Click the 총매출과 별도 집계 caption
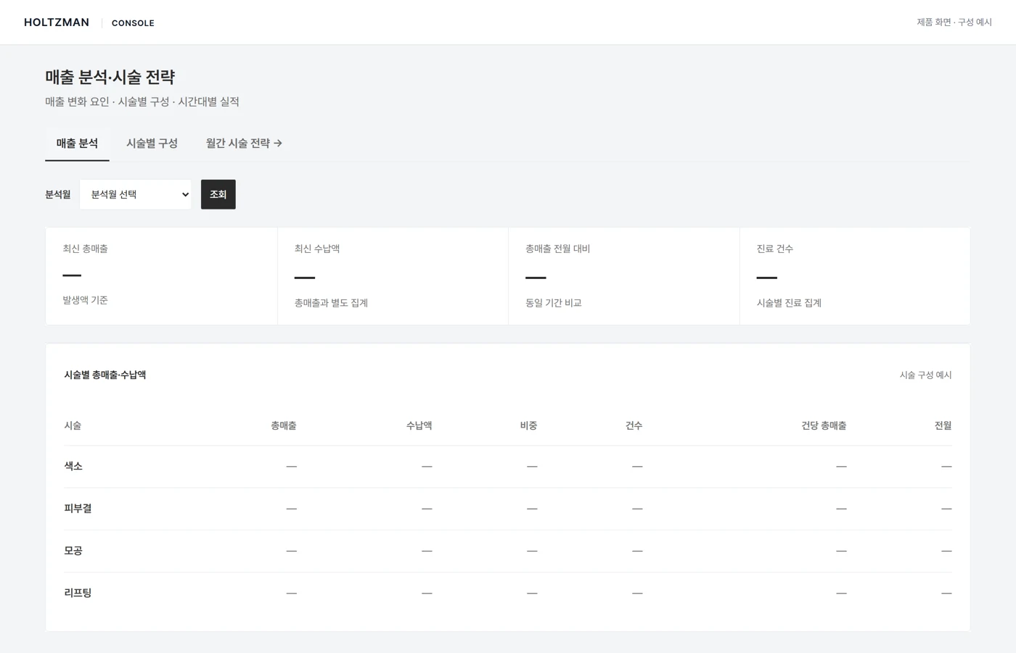The height and width of the screenshot is (653, 1016). [x=331, y=303]
